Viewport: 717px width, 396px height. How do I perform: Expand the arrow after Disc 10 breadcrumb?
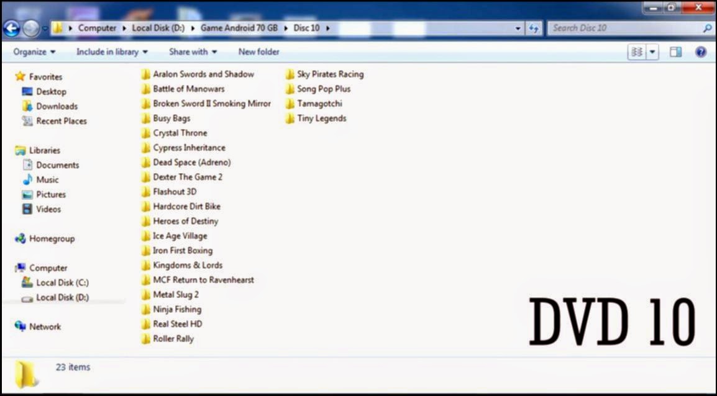tap(328, 29)
